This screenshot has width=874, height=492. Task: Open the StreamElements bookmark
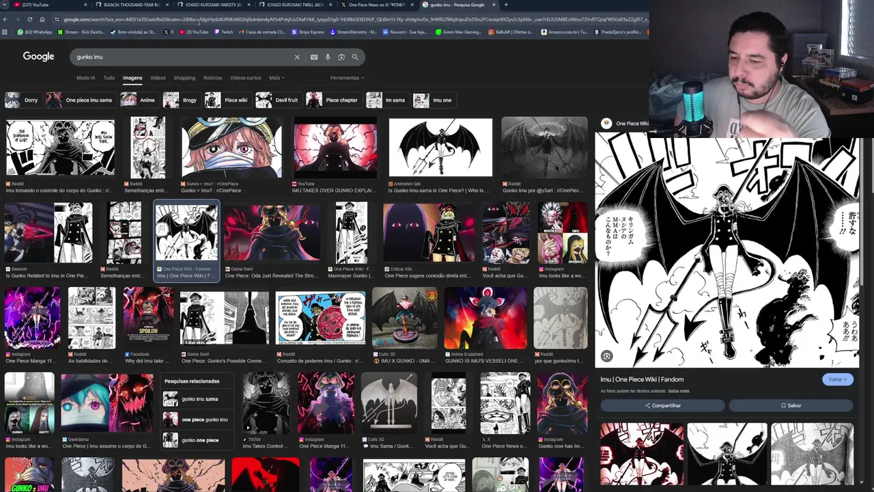tap(353, 32)
